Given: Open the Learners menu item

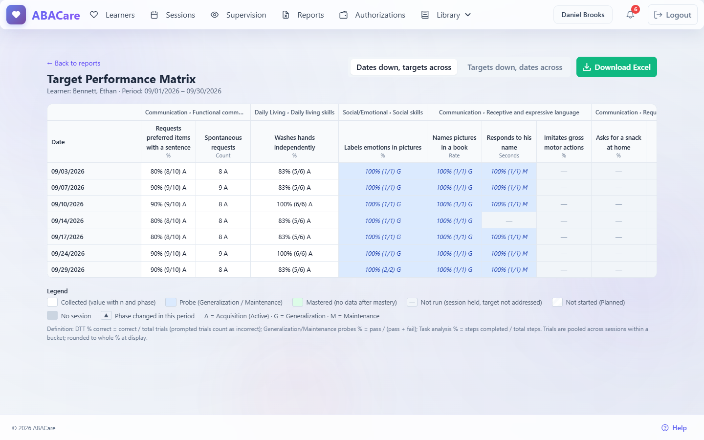Looking at the screenshot, I should tap(112, 15).
